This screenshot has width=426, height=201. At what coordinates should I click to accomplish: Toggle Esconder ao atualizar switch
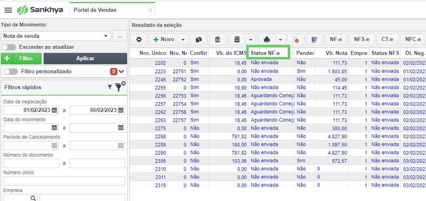coord(9,47)
